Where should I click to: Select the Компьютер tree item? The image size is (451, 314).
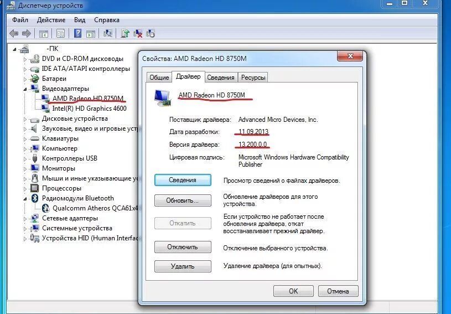click(x=60, y=148)
